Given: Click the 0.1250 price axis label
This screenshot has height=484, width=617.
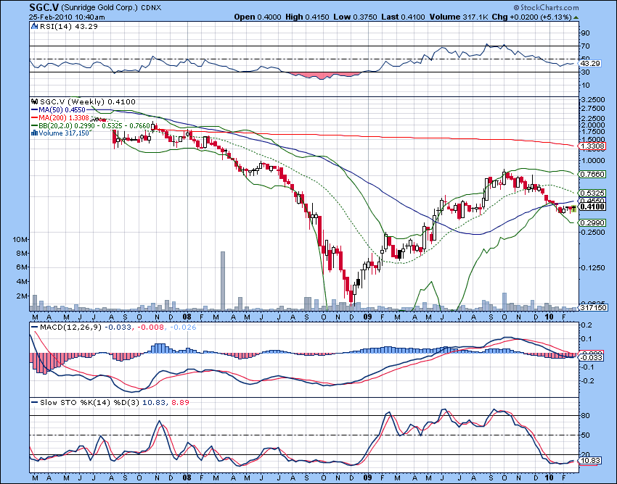Looking at the screenshot, I should (593, 267).
